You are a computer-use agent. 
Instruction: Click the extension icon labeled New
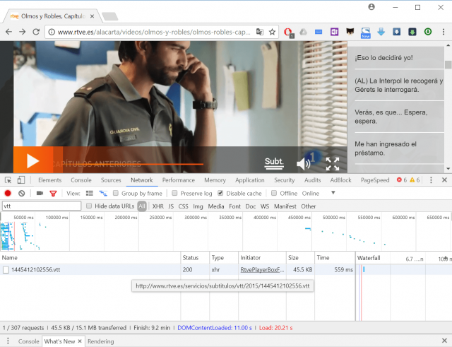point(366,33)
